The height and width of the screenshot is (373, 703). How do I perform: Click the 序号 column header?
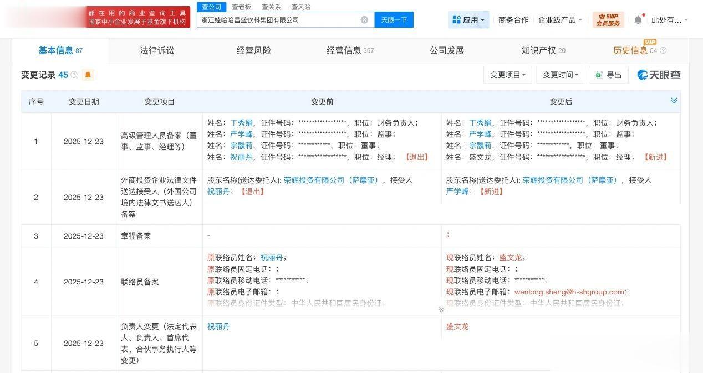point(36,102)
